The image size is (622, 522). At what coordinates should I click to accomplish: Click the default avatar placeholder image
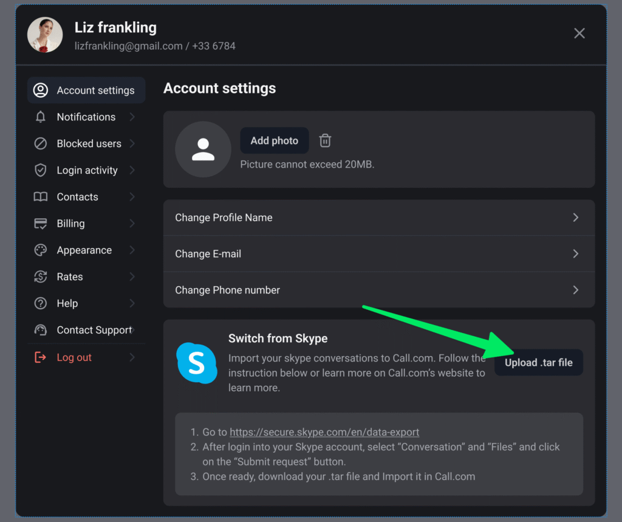click(x=203, y=149)
